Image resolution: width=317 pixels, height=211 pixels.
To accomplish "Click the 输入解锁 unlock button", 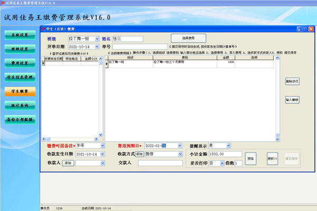I will pyautogui.click(x=292, y=100).
